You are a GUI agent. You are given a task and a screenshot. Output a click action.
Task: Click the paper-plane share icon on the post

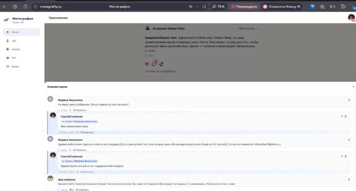[161, 64]
